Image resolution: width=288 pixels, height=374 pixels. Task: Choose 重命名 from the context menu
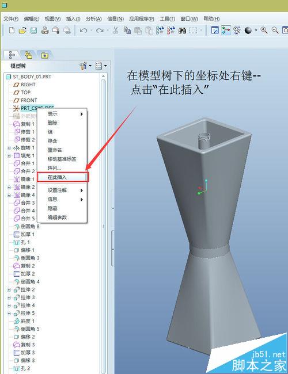(62, 150)
